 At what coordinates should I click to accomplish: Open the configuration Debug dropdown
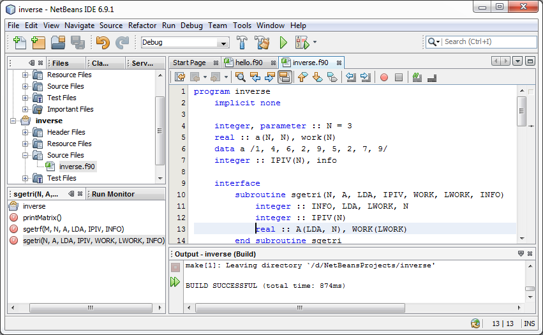click(x=224, y=43)
